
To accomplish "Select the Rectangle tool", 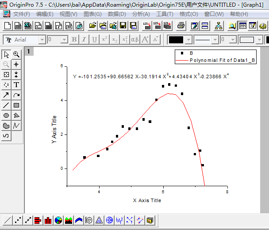I will click(x=16, y=105).
